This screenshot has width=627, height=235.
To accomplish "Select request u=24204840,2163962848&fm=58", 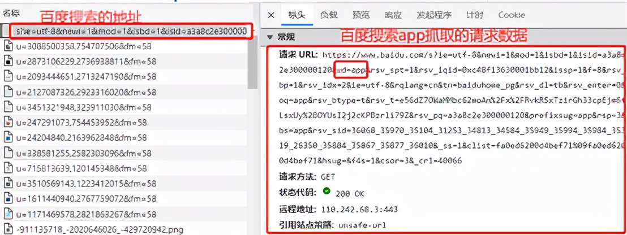I will 81,138.
